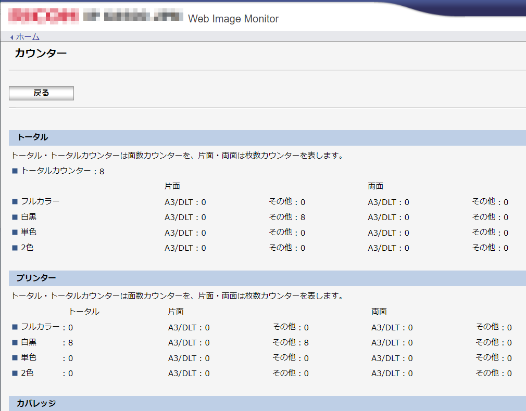The image size is (526, 411).
Task: Click the 片面 column heading in プリンター section
Action: (x=176, y=312)
